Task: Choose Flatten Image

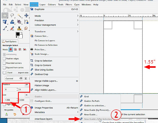Action: (54, 85)
